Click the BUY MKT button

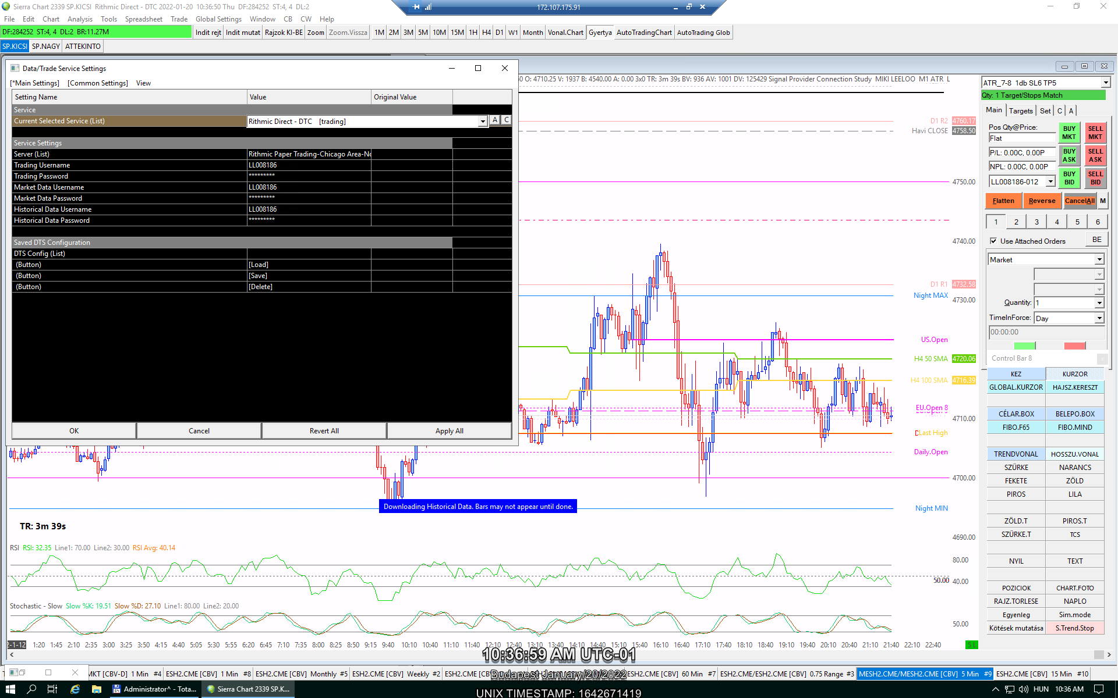tap(1069, 133)
